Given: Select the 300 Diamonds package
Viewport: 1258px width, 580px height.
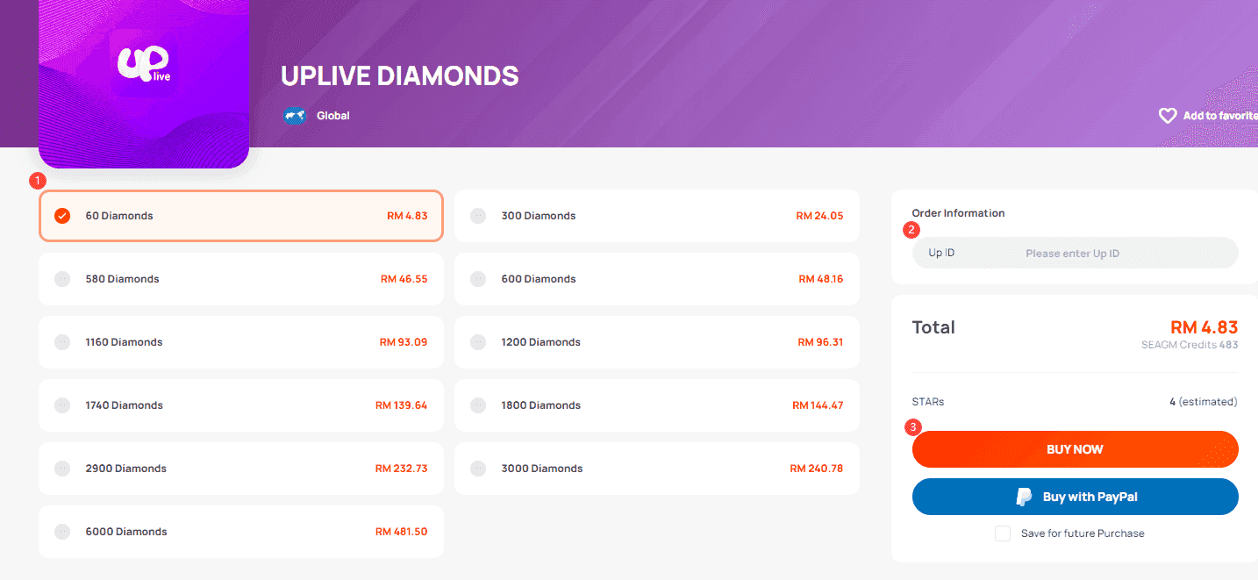Looking at the screenshot, I should (x=655, y=215).
